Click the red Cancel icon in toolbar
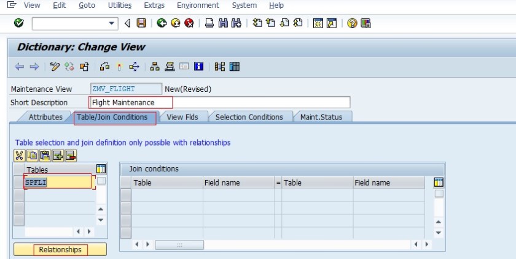This screenshot has height=259, width=516. 189,23
